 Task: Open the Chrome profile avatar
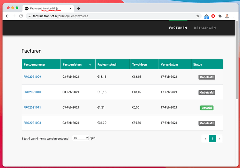[227, 16]
